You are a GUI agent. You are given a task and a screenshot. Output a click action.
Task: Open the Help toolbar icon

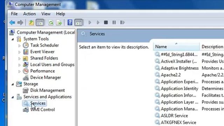70,22
